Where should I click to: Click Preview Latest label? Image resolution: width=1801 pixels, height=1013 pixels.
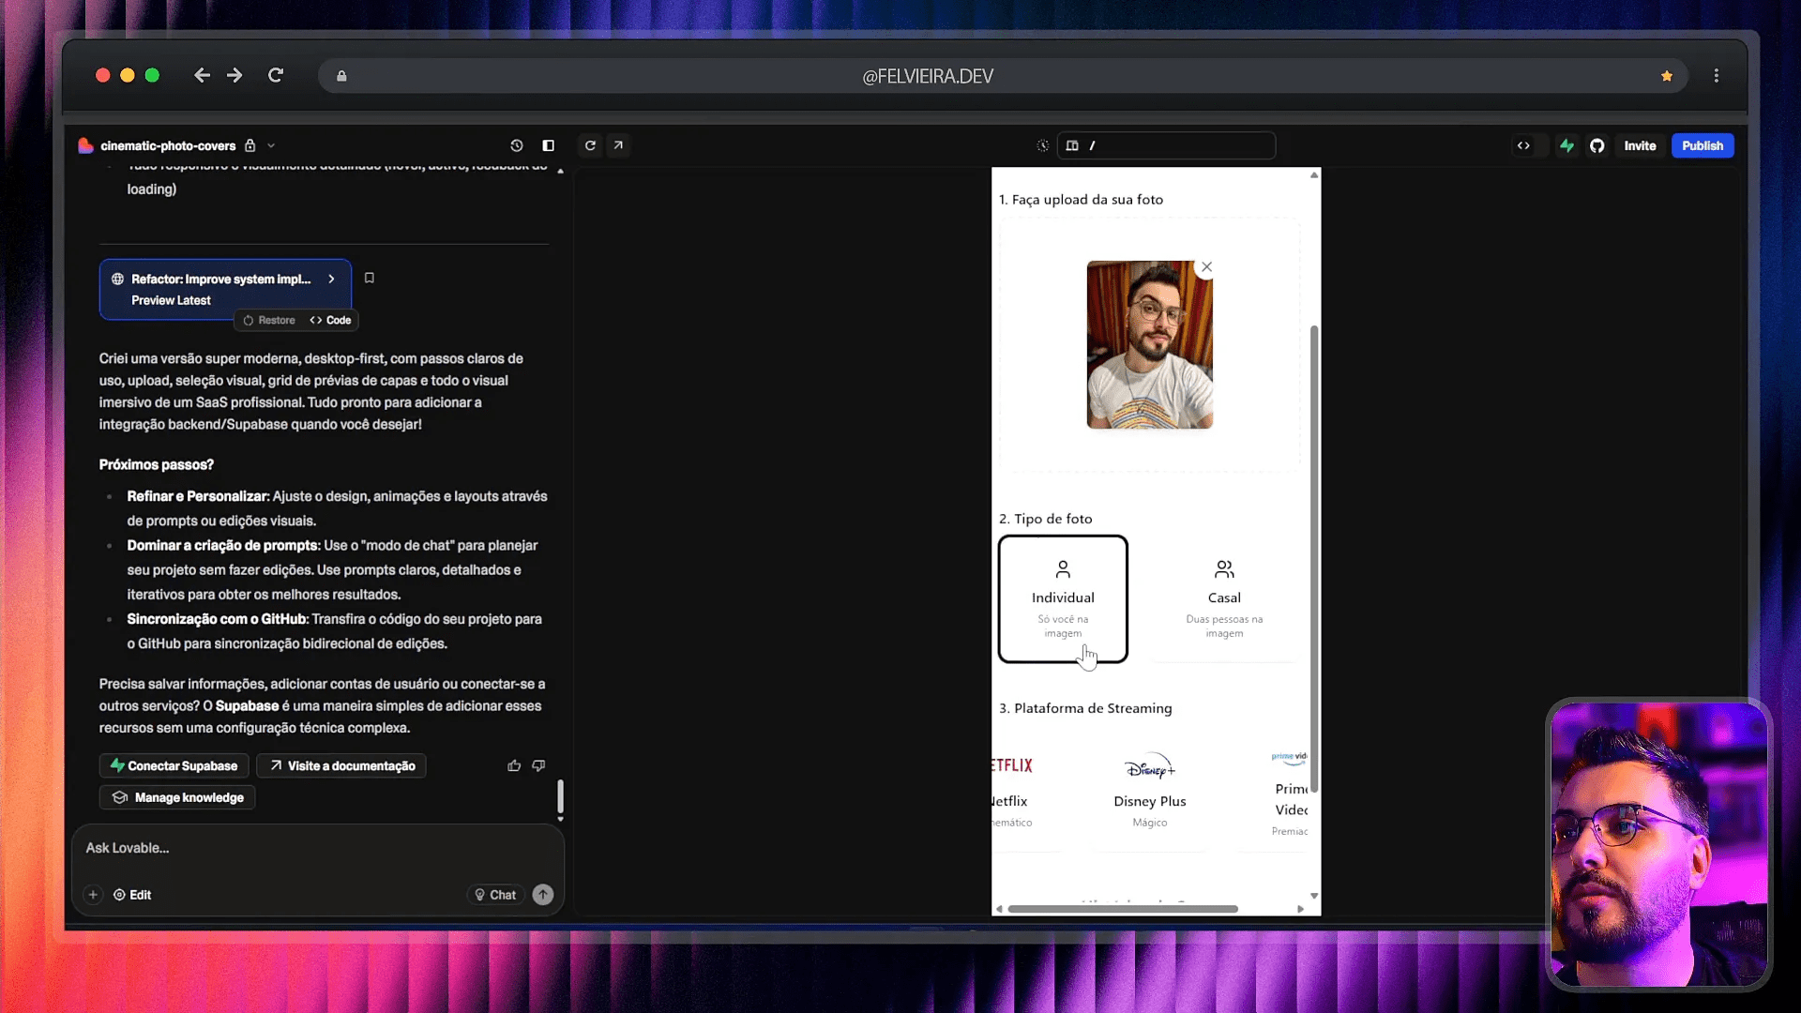coord(171,300)
